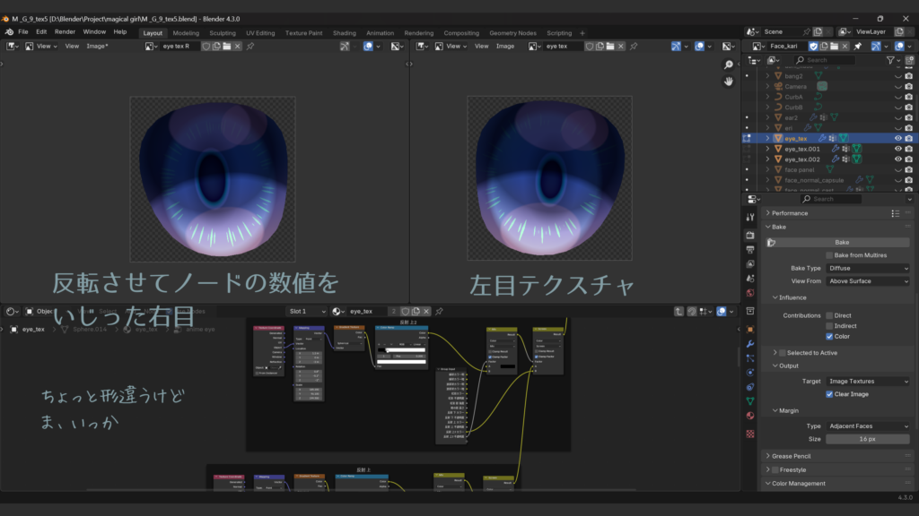
Task: Enable the Direct contribution checkbox
Action: click(829, 315)
